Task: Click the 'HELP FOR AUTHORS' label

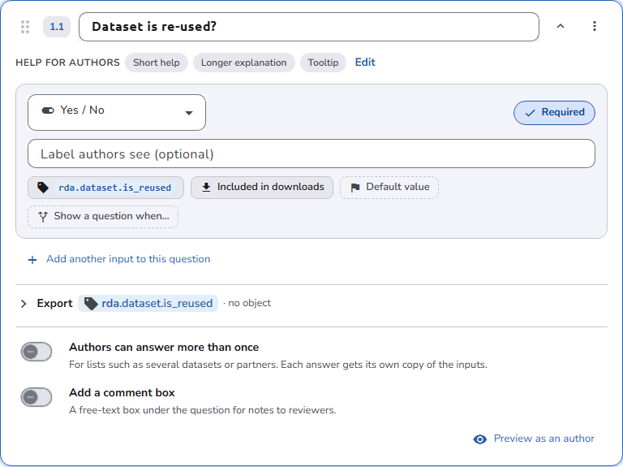Action: [x=67, y=63]
